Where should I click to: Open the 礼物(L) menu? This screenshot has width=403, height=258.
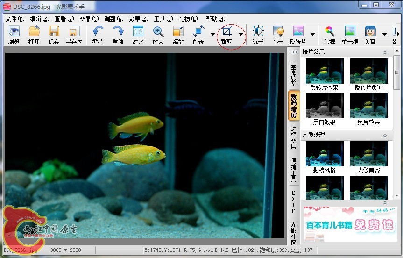(x=188, y=19)
